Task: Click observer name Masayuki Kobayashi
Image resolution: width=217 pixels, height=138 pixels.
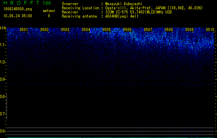Action: 124,4
